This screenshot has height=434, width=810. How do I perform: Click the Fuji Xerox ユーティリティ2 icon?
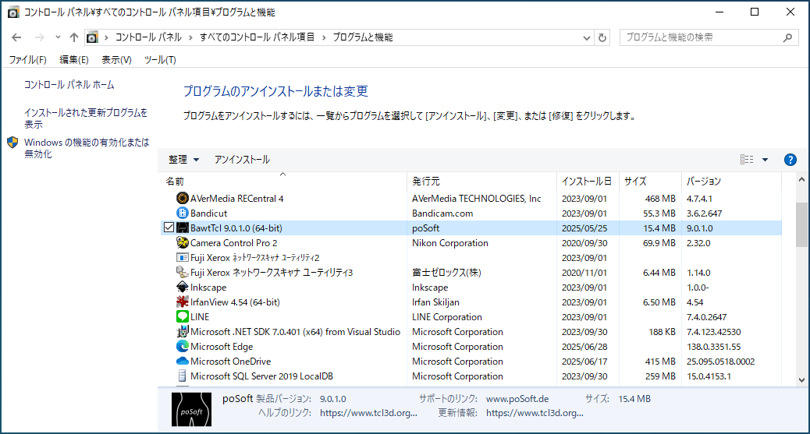click(x=182, y=257)
